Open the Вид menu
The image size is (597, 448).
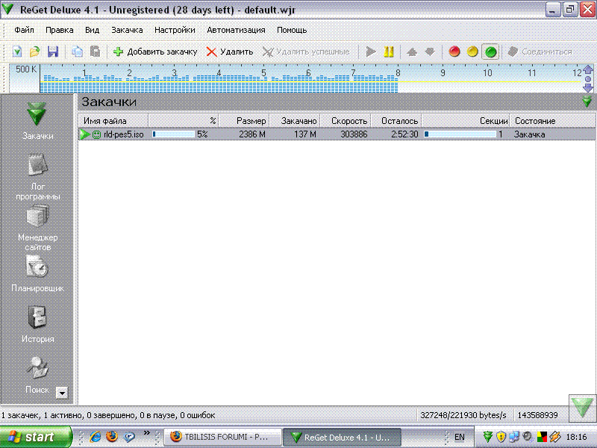coord(92,30)
